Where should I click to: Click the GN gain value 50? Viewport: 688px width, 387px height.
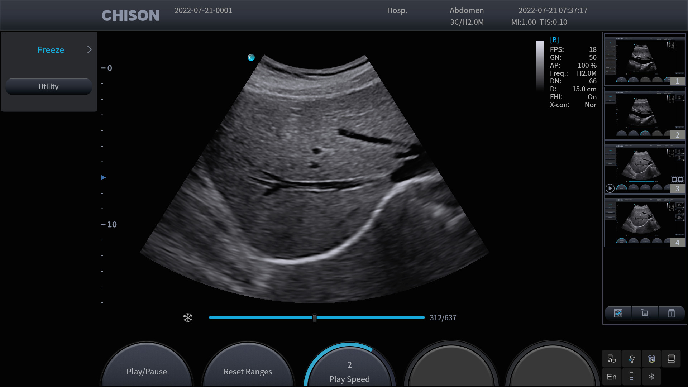[593, 57]
